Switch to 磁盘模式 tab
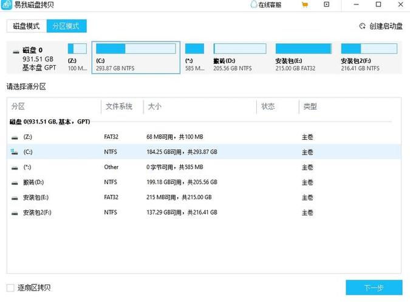This screenshot has width=410, height=304. pos(26,26)
